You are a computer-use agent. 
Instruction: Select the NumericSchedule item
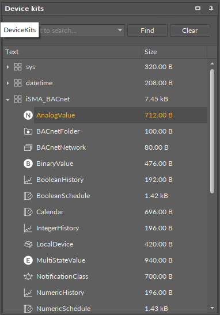point(63,309)
